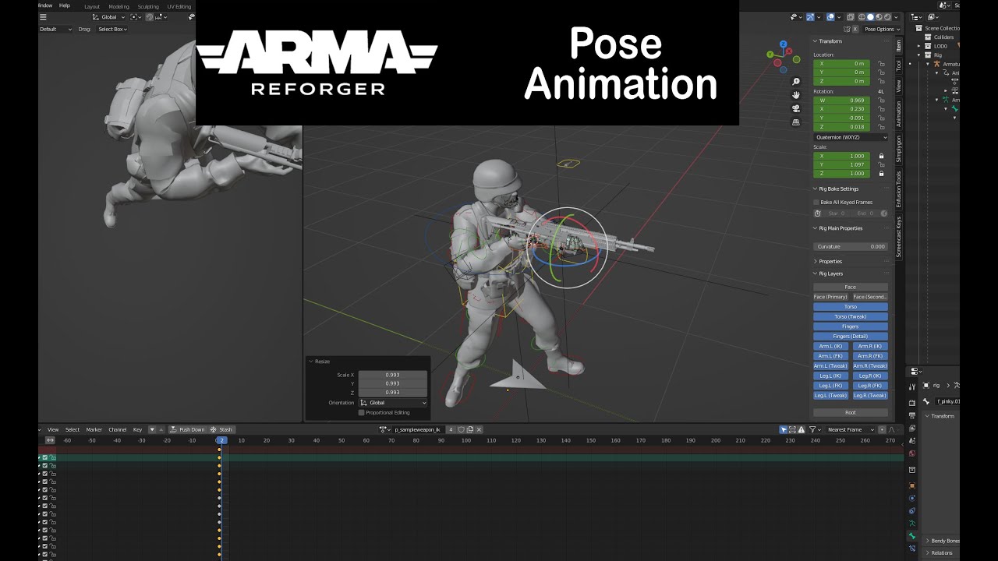The image size is (998, 561).
Task: Open the Object properties orange square tab
Action: (x=912, y=485)
